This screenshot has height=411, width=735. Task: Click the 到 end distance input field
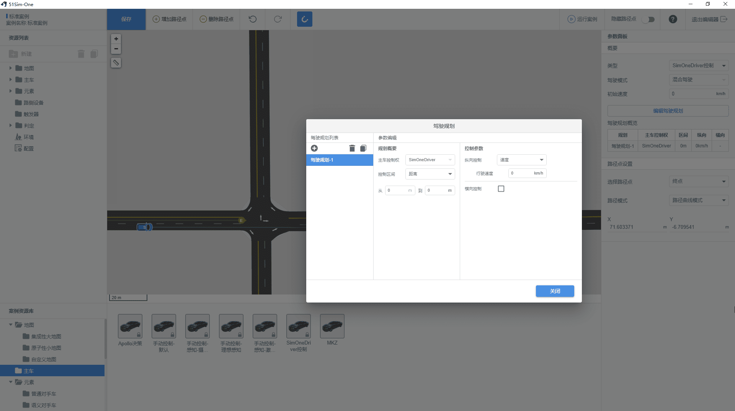point(440,190)
